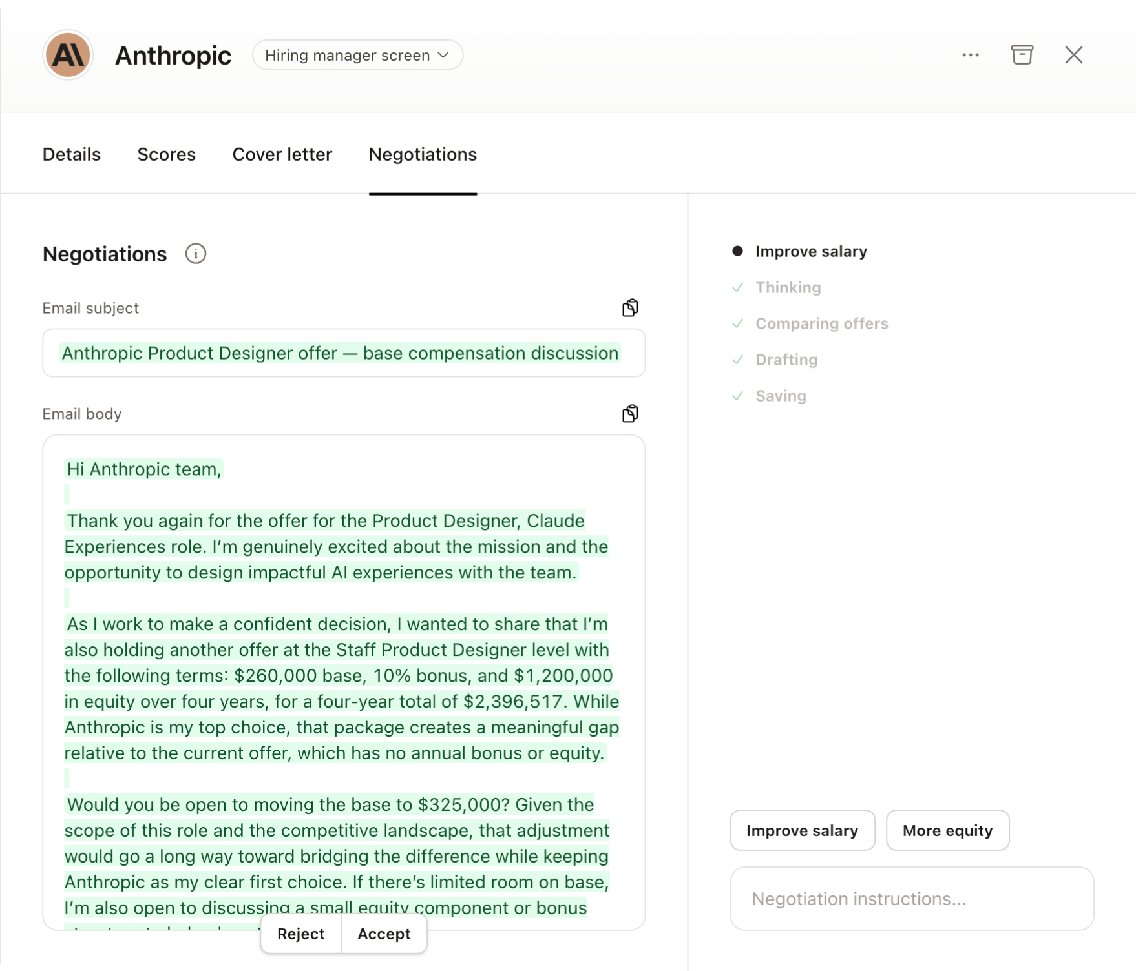Select the Negotiations tab
Screen dimensions: 1136x971
pos(423,154)
